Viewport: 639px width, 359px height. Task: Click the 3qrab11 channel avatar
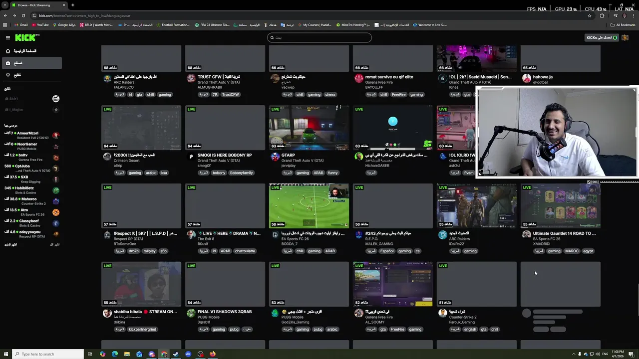[191, 313]
